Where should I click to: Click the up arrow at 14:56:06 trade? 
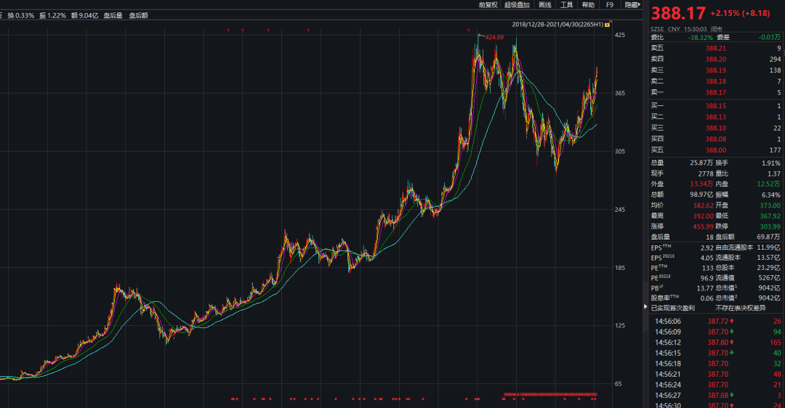point(731,320)
